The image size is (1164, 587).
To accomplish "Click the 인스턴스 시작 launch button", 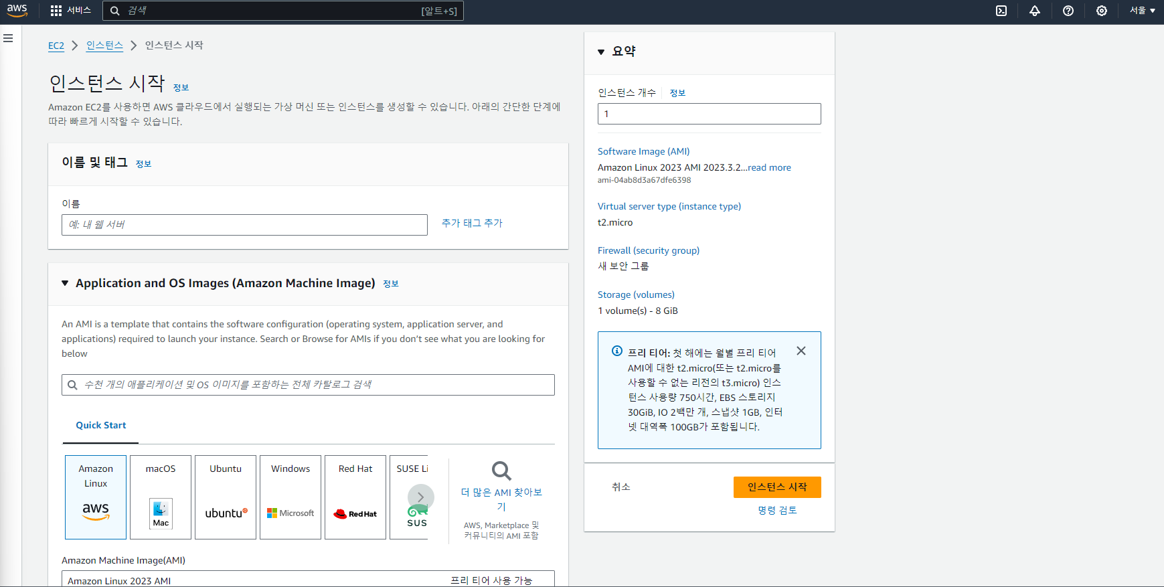I will pos(777,487).
